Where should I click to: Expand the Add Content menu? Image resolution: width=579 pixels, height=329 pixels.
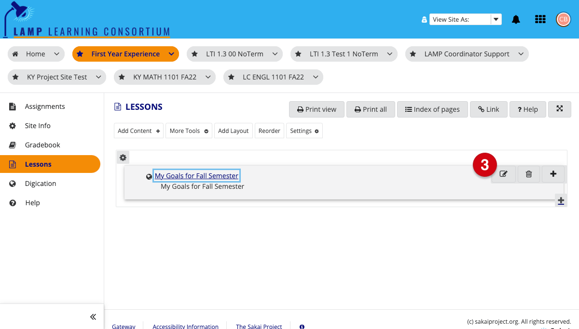(139, 131)
